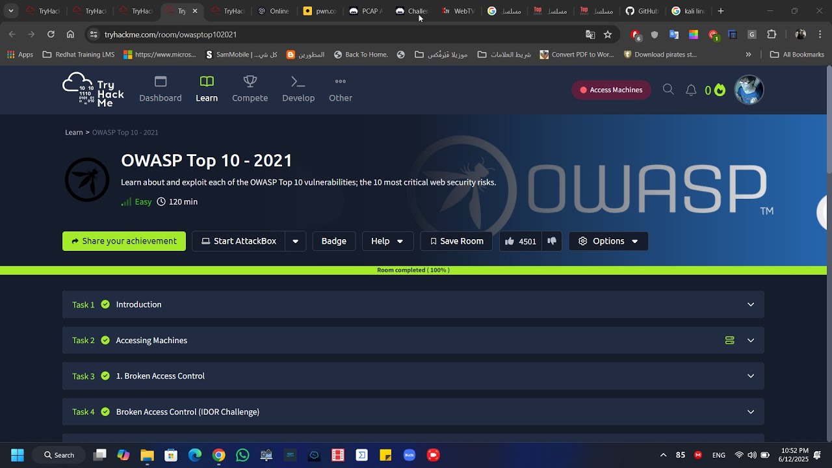Image resolution: width=832 pixels, height=468 pixels.
Task: Open the notifications bell
Action: [x=691, y=90]
